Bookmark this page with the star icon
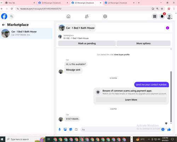Screen dimensions: 177x142 click(162, 9)
